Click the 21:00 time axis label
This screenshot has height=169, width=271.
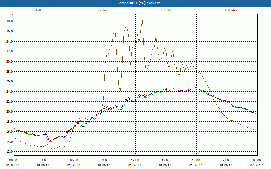tap(227, 160)
